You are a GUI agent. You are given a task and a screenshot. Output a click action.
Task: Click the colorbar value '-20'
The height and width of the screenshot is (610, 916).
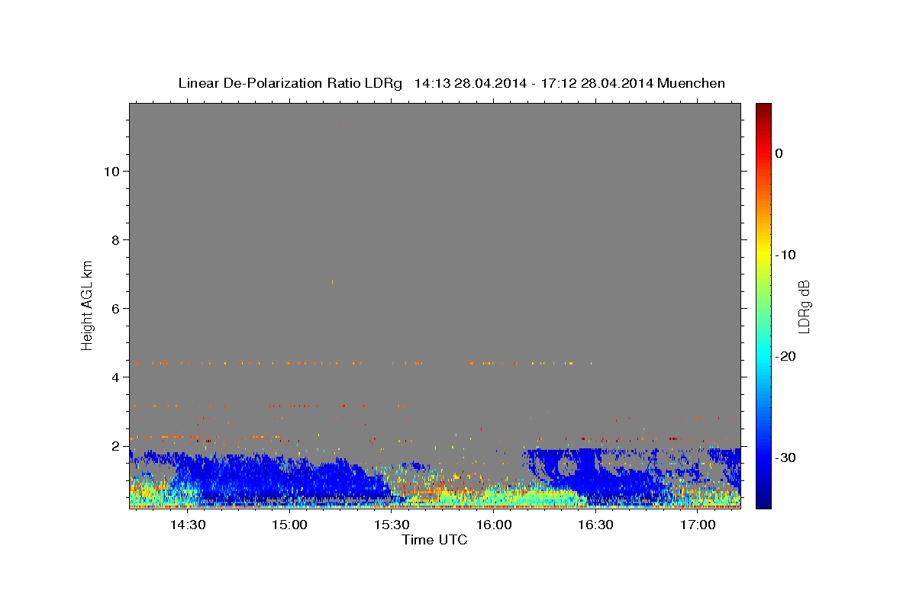pos(786,356)
